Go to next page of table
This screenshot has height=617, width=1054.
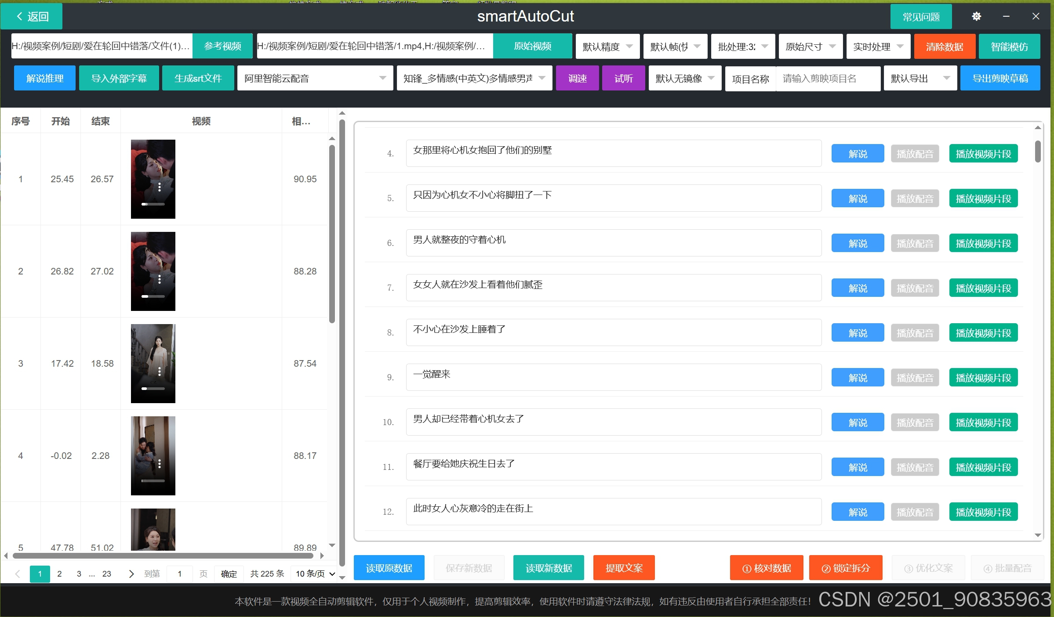coord(131,574)
